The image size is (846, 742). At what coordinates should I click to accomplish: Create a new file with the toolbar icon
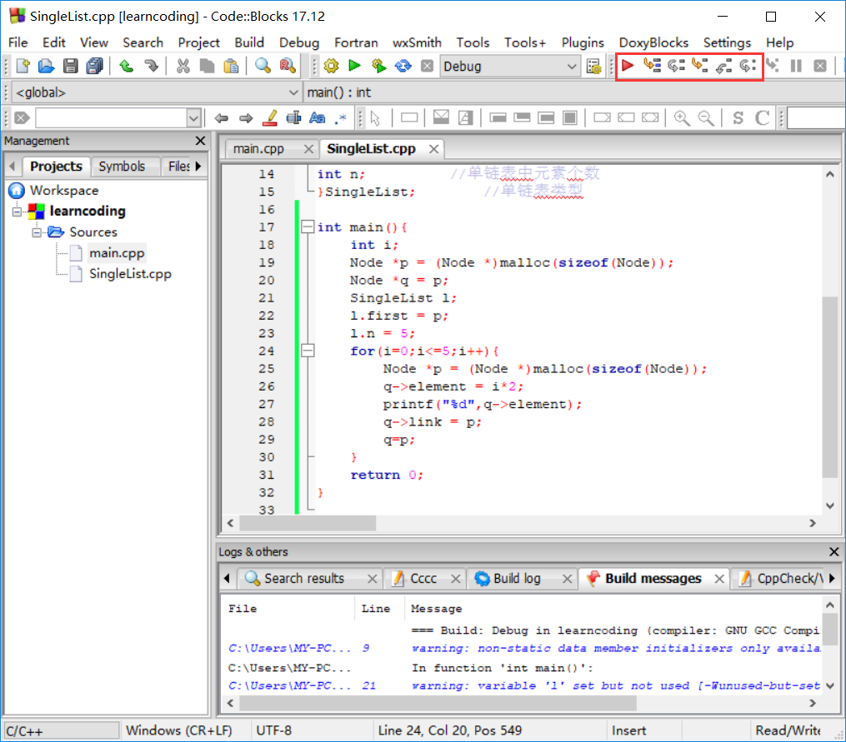[x=23, y=67]
